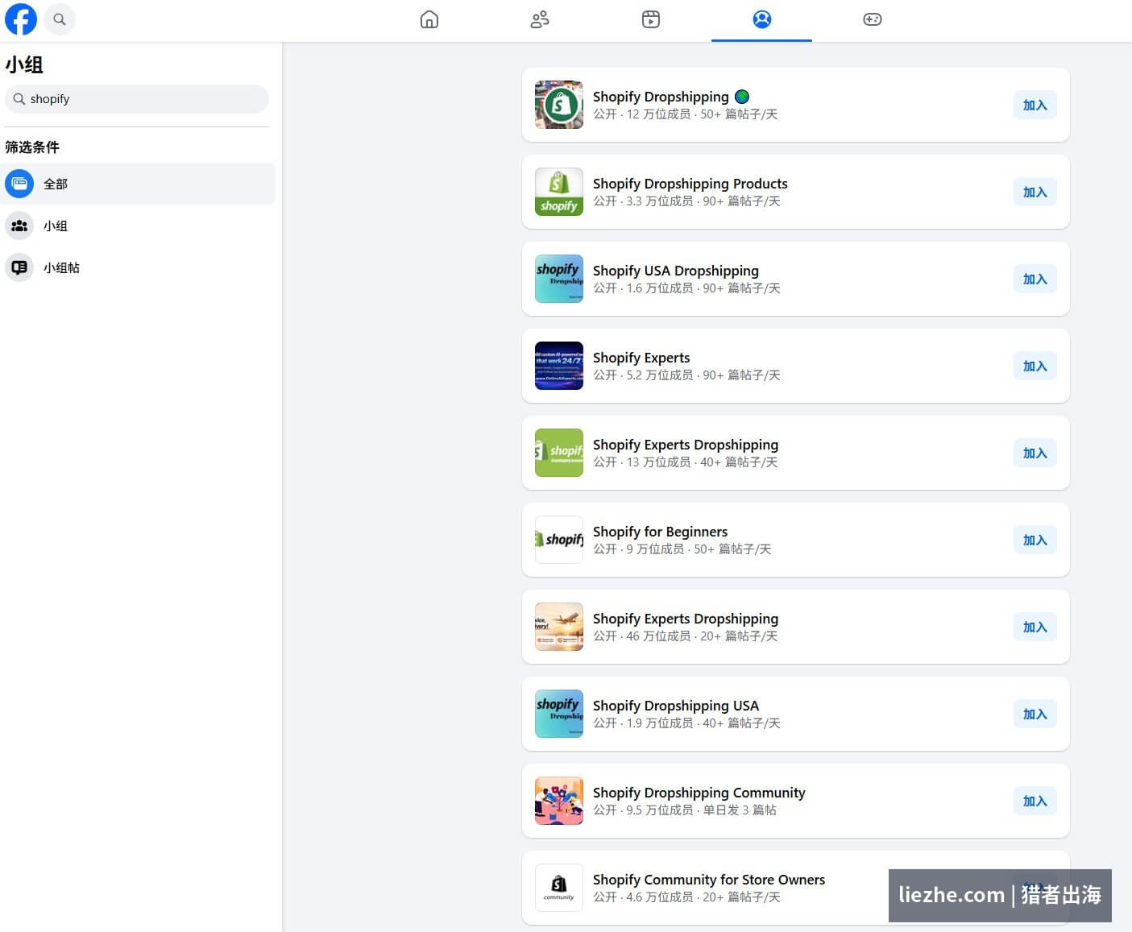The image size is (1132, 932).
Task: Open Shopify Experts title link
Action: pos(641,358)
